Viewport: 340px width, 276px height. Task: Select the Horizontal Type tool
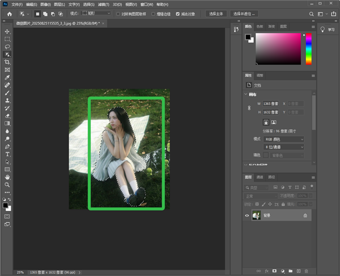(x=7, y=154)
